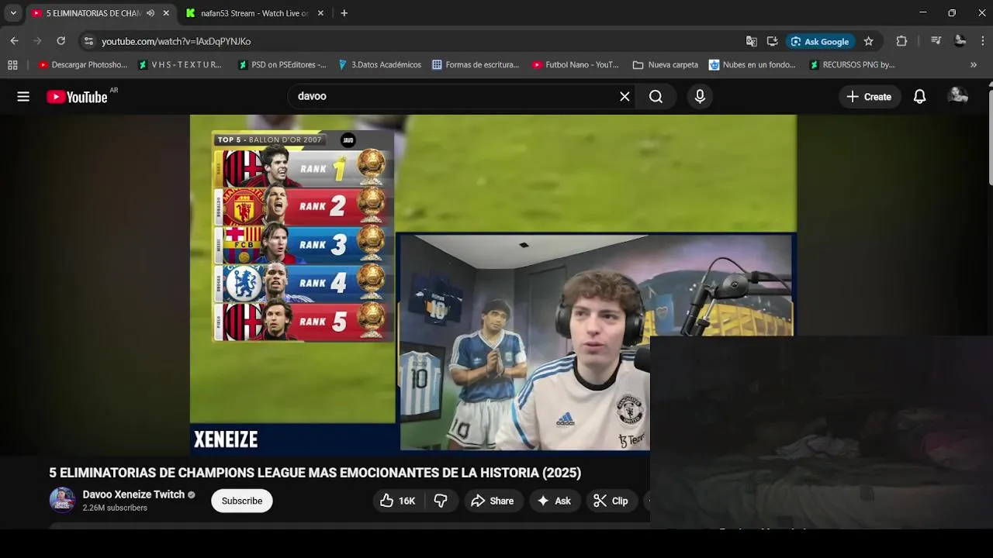The height and width of the screenshot is (558, 993).
Task: Open YouTube notifications bell
Action: [919, 97]
